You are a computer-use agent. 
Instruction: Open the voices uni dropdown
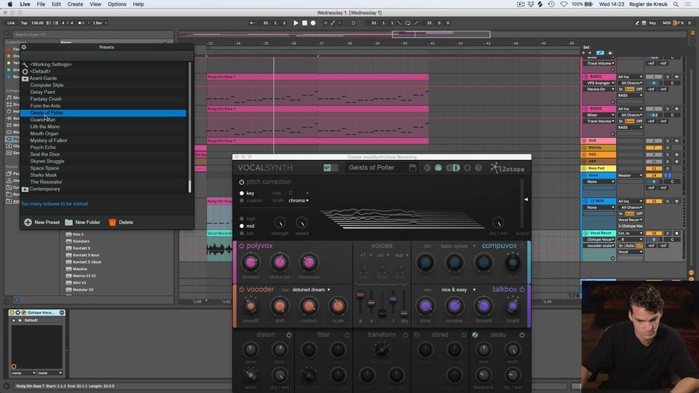[384, 255]
